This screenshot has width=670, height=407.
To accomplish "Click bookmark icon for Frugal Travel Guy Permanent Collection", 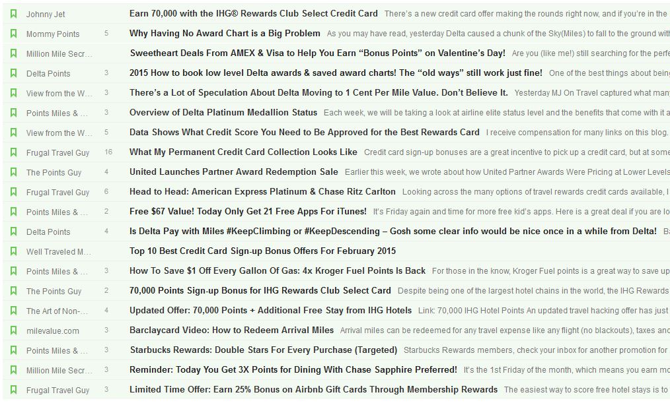I will point(13,153).
